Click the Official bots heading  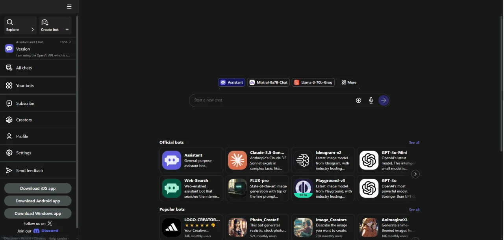(x=171, y=142)
